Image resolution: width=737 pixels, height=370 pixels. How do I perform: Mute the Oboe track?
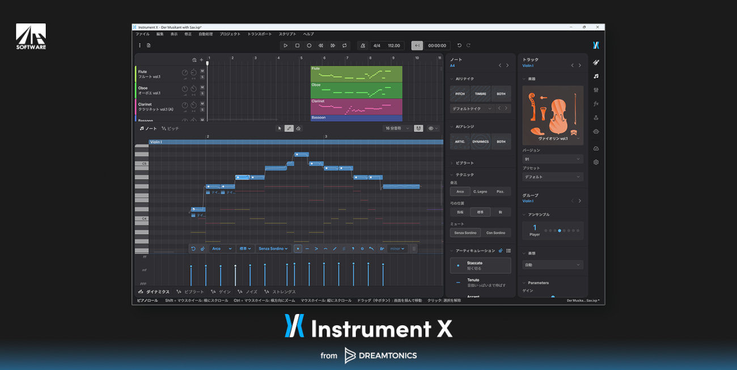[x=202, y=87]
